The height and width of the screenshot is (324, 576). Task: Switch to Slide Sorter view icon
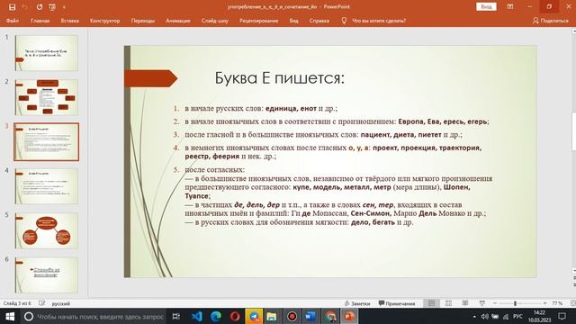click(x=448, y=303)
